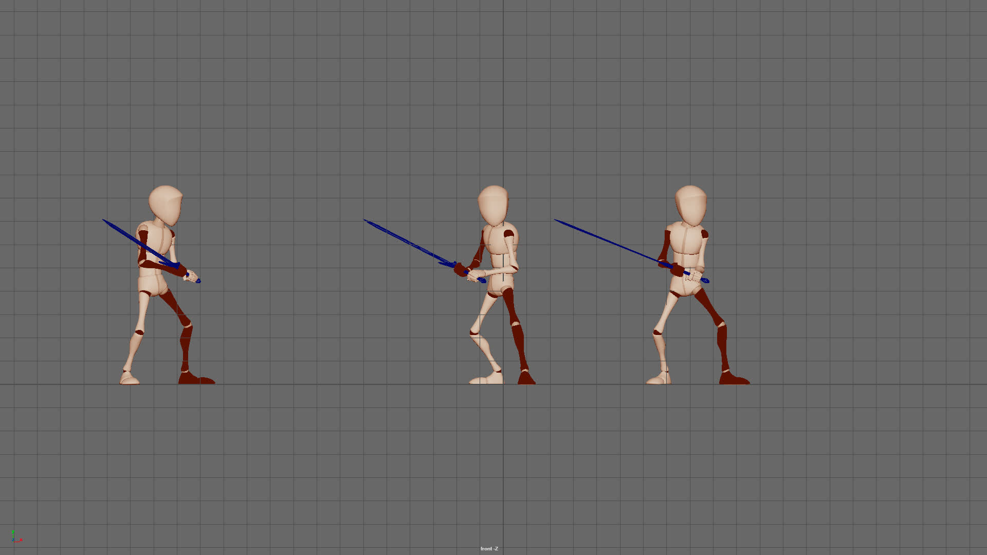Viewport: 987px width, 555px height.
Task: Click the middle figure's bent light-colored knee
Action: click(x=474, y=333)
